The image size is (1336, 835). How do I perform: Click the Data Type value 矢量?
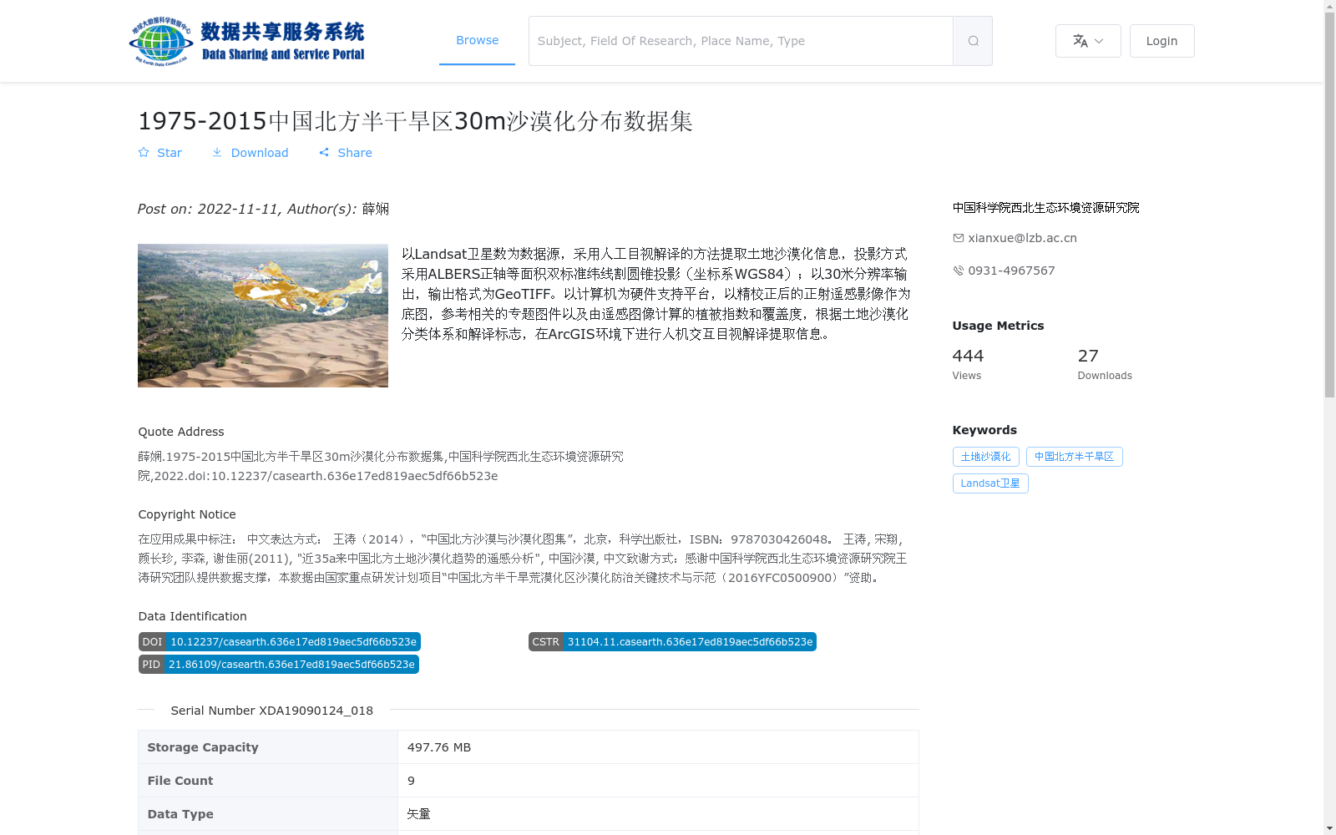coord(418,814)
